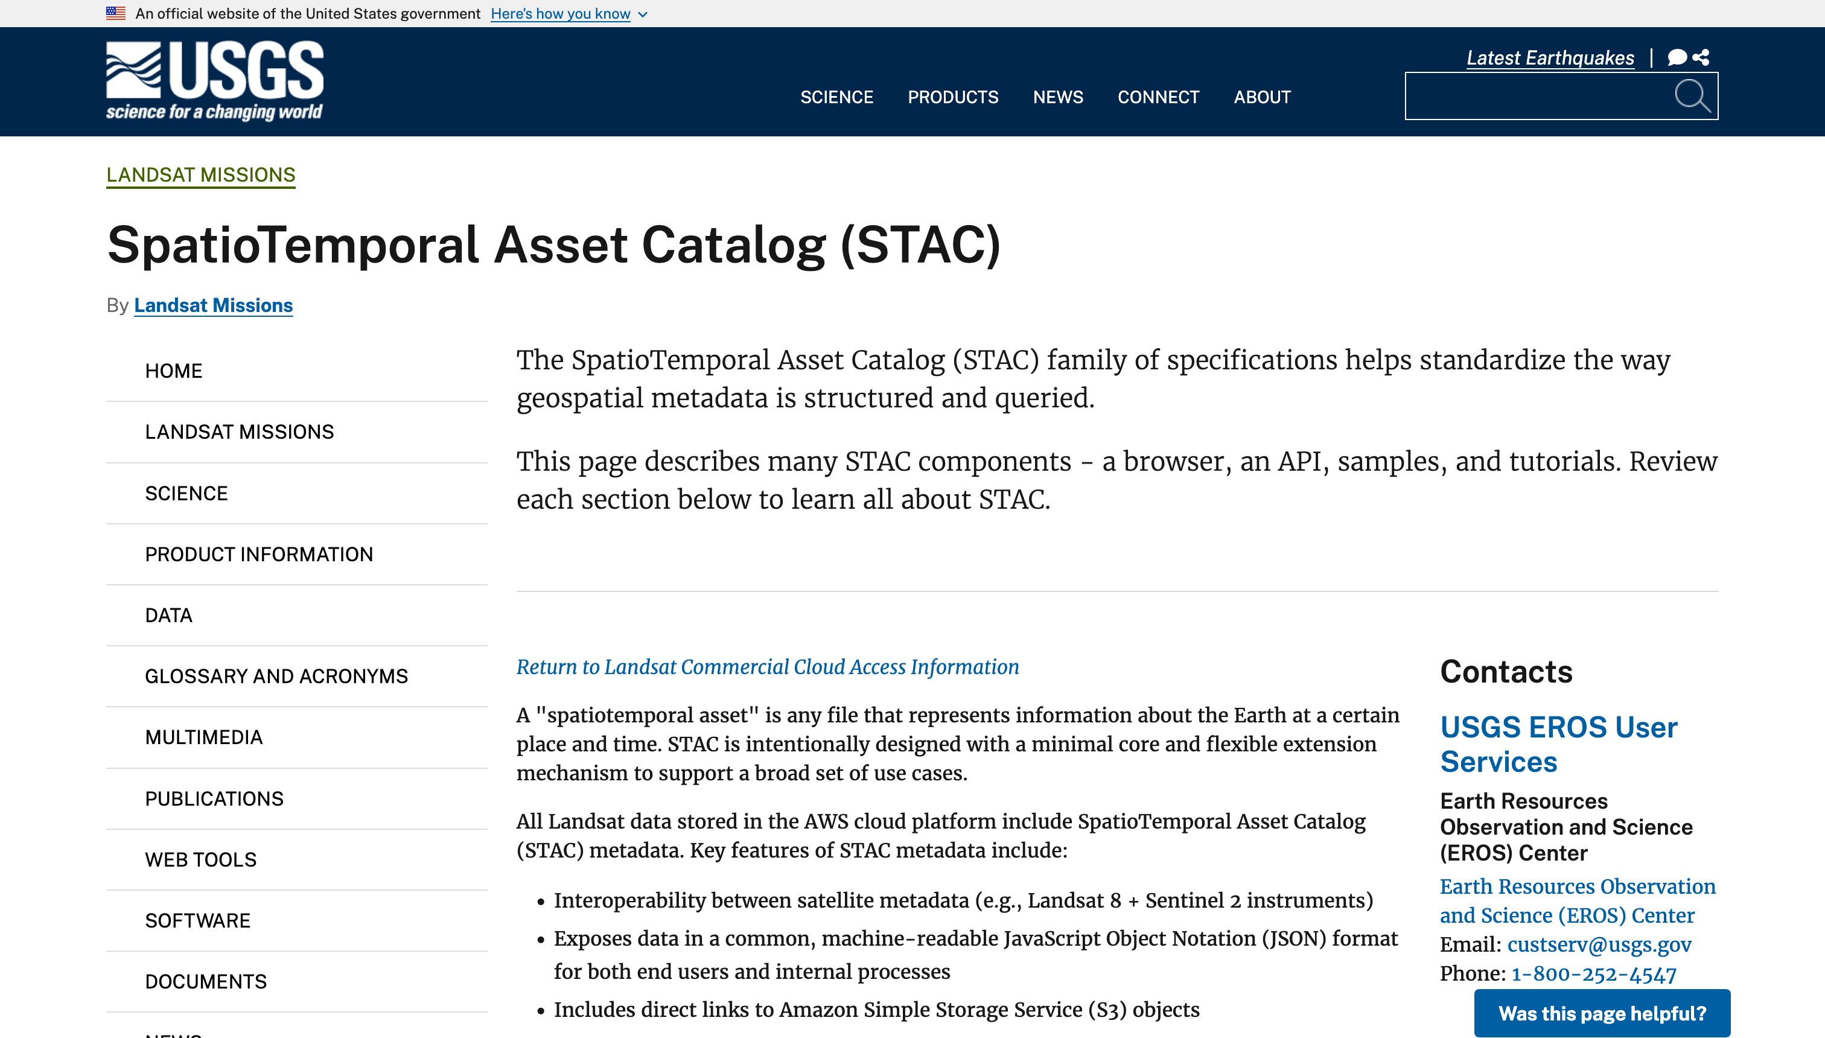Open the Landsat Missions author link

coord(213,305)
